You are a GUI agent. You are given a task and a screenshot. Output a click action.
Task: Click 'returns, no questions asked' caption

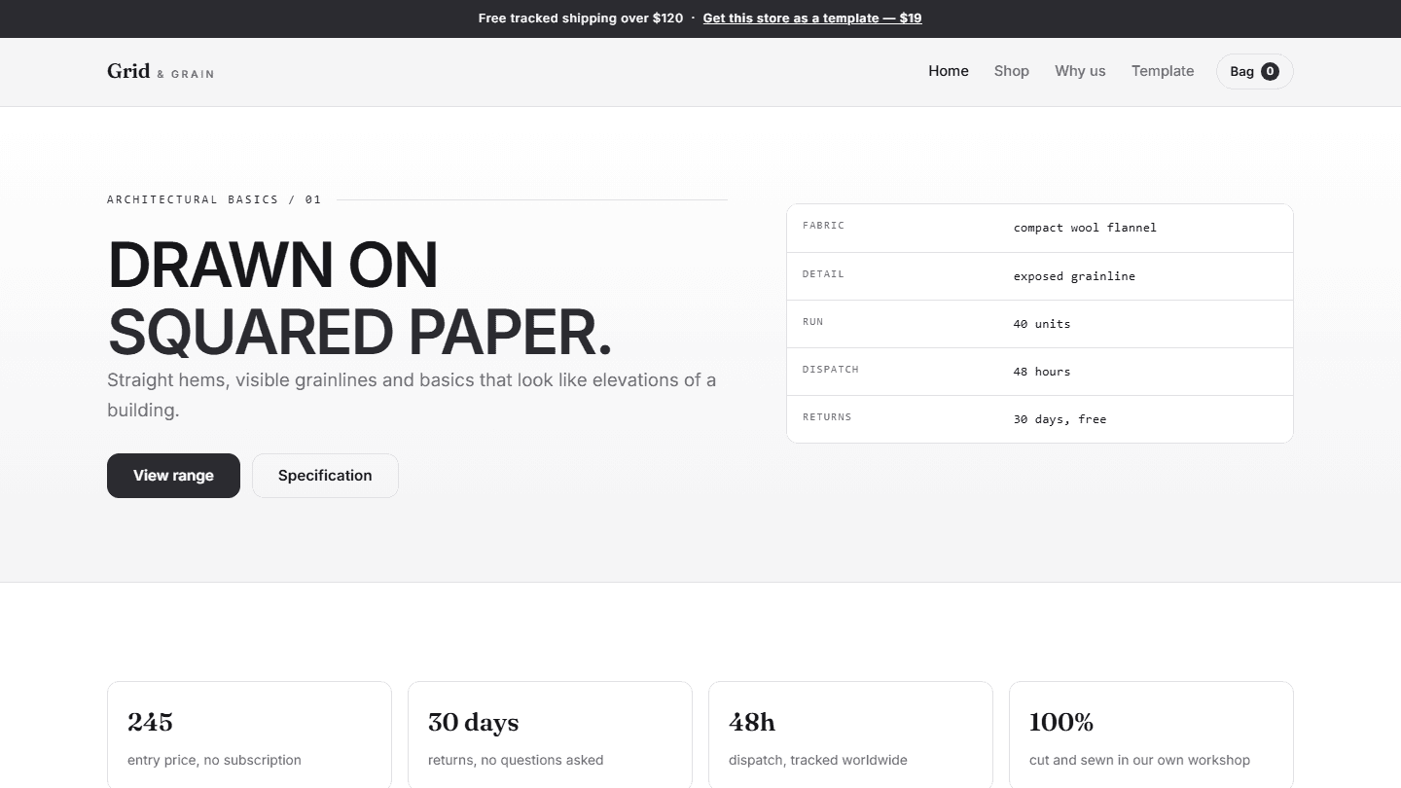[x=516, y=760]
